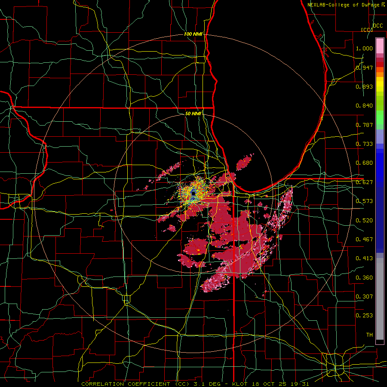Select the 0.947 legend value
387x387 pixels.
coord(364,68)
